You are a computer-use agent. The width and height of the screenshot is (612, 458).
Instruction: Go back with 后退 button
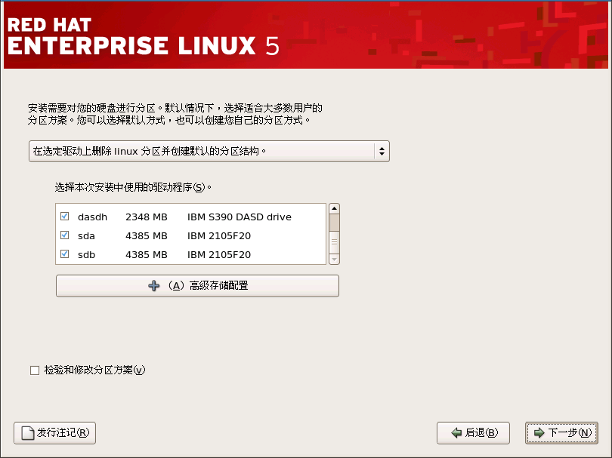point(473,433)
